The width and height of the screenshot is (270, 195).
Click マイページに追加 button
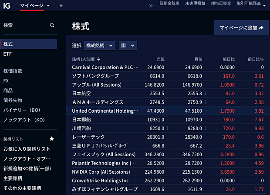(x=241, y=28)
